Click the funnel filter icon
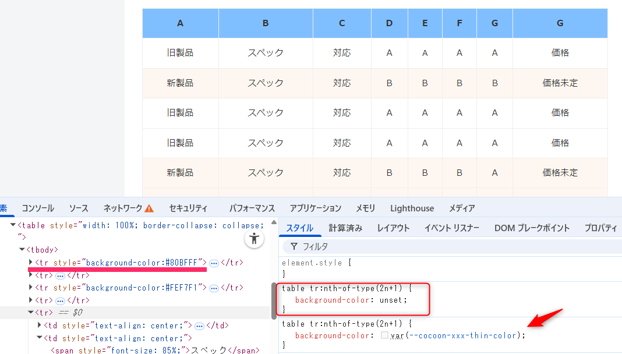This screenshot has height=354, width=622. (294, 247)
